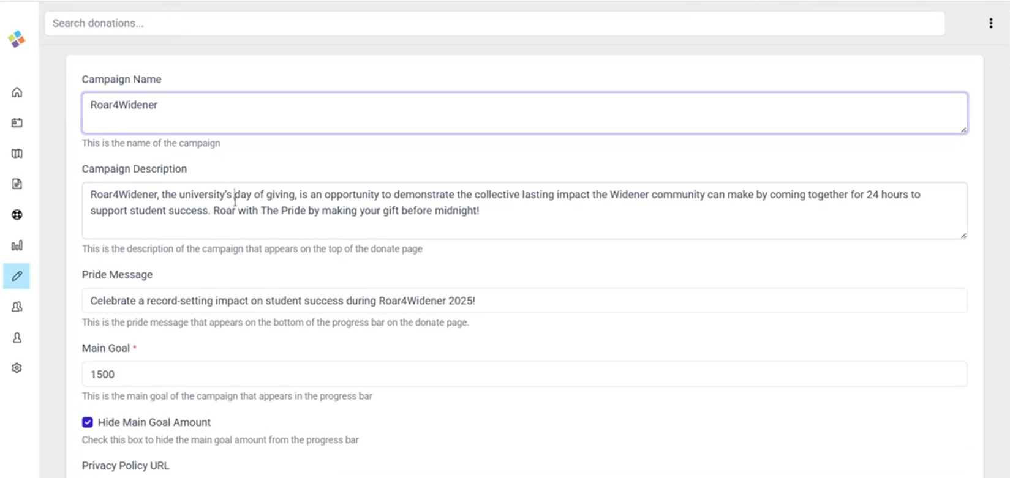
Task: Open the document page icon in sidebar
Action: coord(17,184)
